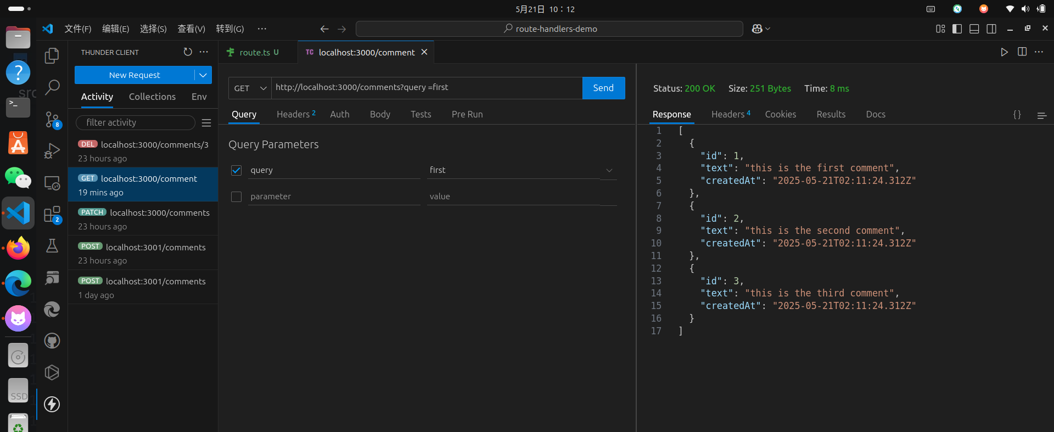Open the GET method dropdown
Image resolution: width=1054 pixels, height=432 pixels.
pos(250,88)
